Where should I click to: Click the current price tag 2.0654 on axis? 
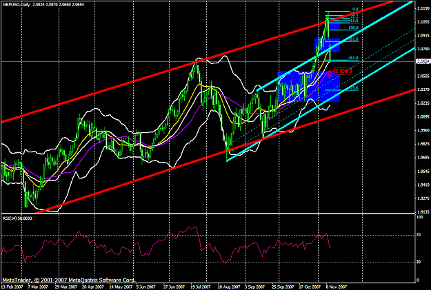pyautogui.click(x=423, y=61)
